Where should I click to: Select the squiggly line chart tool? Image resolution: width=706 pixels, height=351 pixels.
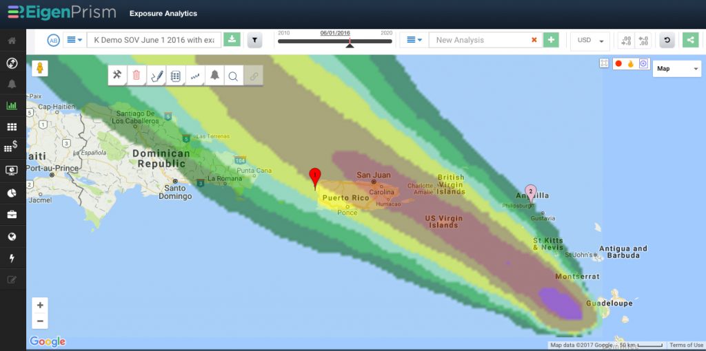tap(195, 76)
